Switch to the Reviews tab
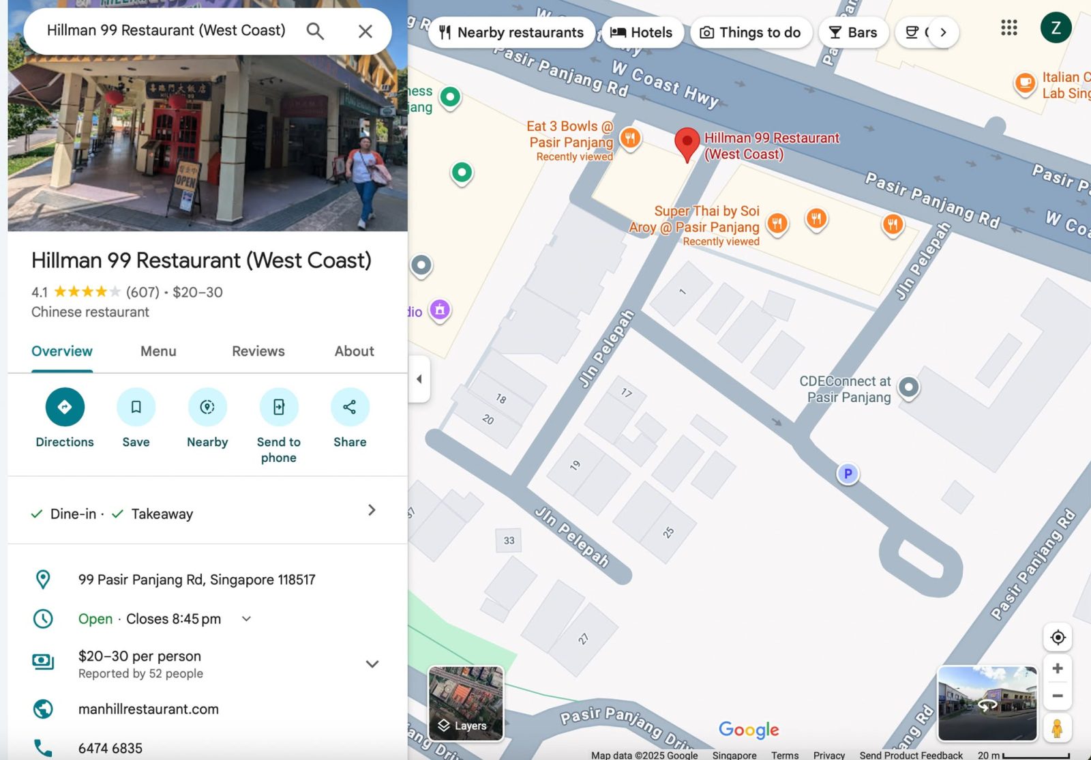This screenshot has height=760, width=1091. (258, 351)
